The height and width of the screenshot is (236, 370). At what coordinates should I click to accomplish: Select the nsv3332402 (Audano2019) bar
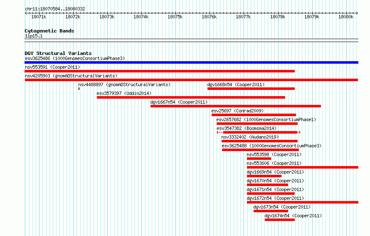[259, 141]
